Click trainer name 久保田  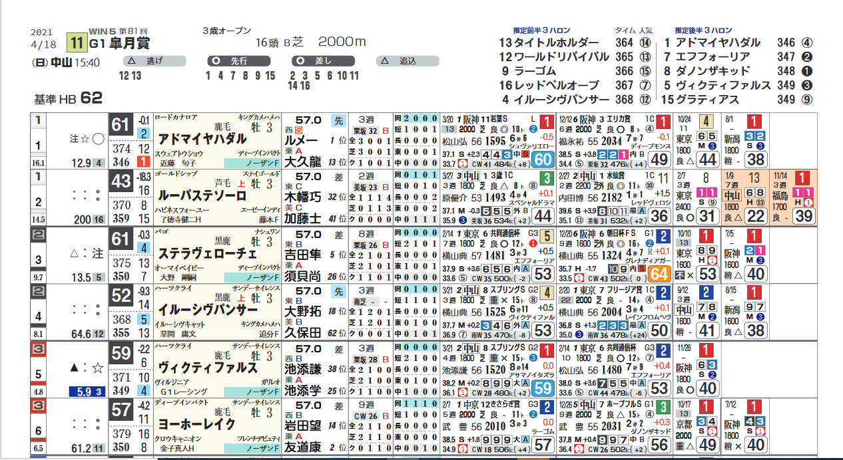(x=302, y=333)
